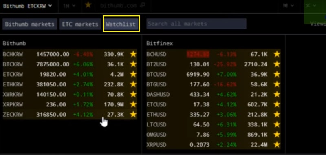Open the ETC markets tab
The image size is (326, 155).
tap(80, 24)
